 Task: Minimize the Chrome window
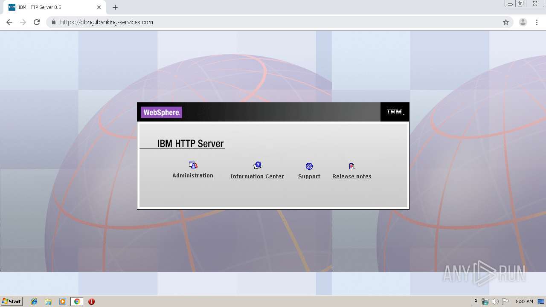510,4
